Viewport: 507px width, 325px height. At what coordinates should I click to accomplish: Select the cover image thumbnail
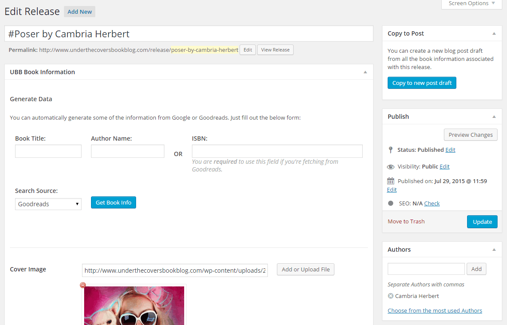click(x=134, y=305)
